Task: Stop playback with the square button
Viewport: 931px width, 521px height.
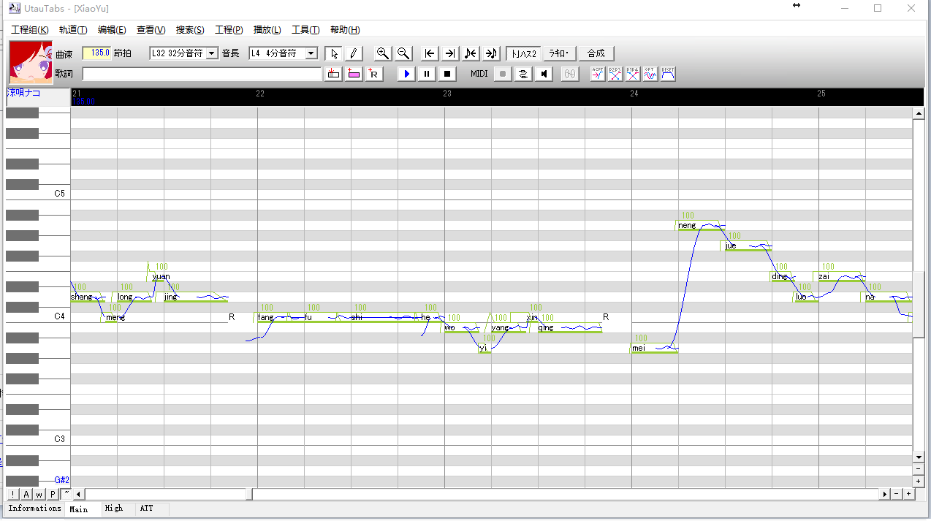Action: [x=448, y=74]
